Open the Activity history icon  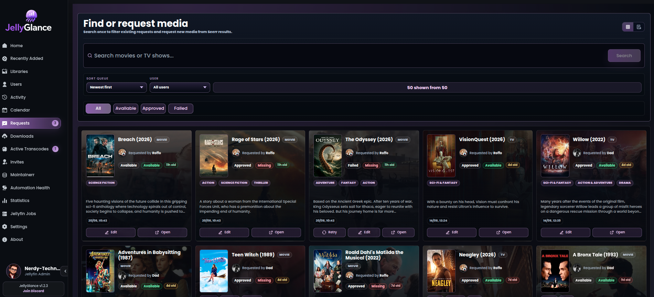pyautogui.click(x=5, y=97)
